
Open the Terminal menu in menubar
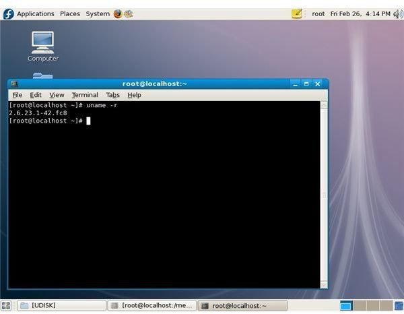pos(85,95)
